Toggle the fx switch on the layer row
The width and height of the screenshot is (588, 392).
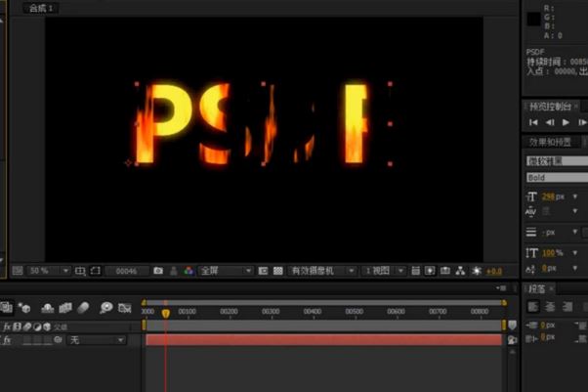coord(7,339)
